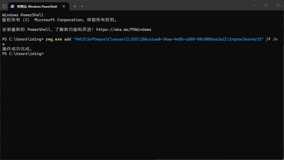Minimize the terminal window

point(254,5)
